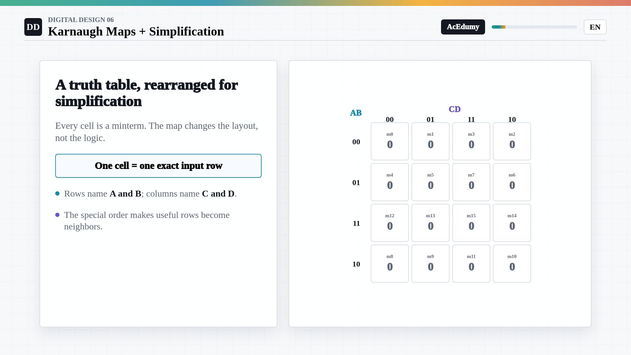Toggle the m12 minterm cell

pyautogui.click(x=390, y=223)
